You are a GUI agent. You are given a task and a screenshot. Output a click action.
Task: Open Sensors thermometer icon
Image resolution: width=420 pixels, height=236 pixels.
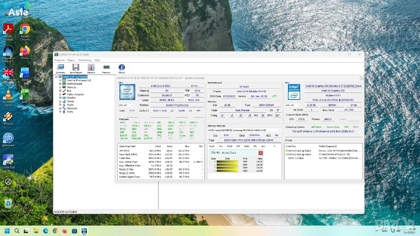coord(91,68)
